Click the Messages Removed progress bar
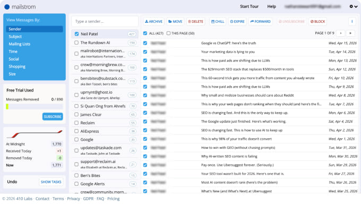This screenshot has height=204, width=361. click(x=35, y=106)
